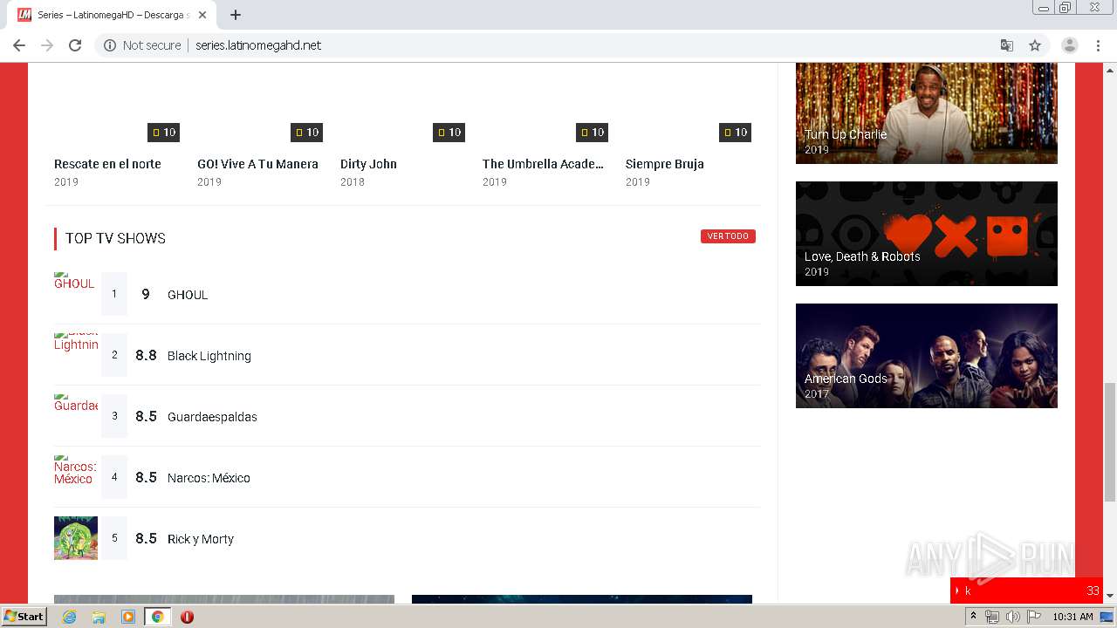Click the rank number 1 box
Screen dimensions: 1117x628
pyautogui.click(x=114, y=294)
